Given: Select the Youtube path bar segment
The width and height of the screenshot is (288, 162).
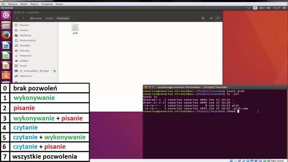Looking at the screenshot, I should [63, 18].
